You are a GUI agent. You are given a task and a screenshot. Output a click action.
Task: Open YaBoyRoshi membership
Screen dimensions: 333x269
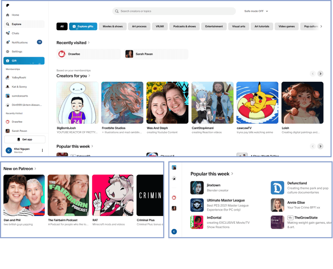coord(24,78)
